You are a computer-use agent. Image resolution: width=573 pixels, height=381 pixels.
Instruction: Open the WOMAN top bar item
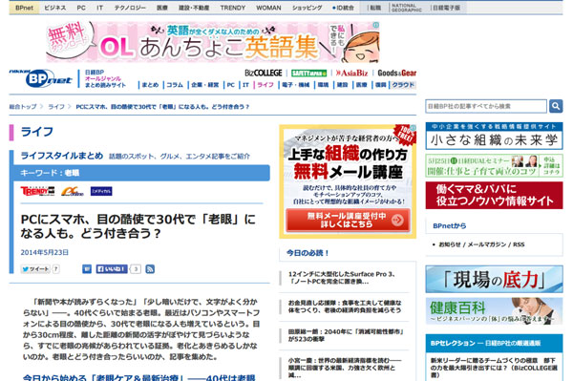click(268, 8)
